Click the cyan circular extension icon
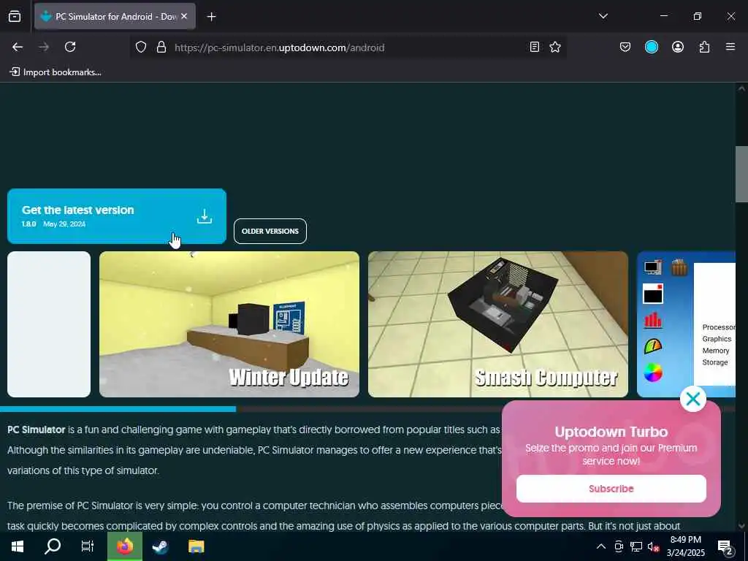The image size is (748, 561). coord(651,47)
